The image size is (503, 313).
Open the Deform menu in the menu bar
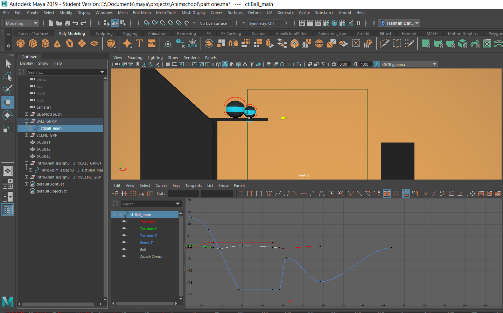254,13
